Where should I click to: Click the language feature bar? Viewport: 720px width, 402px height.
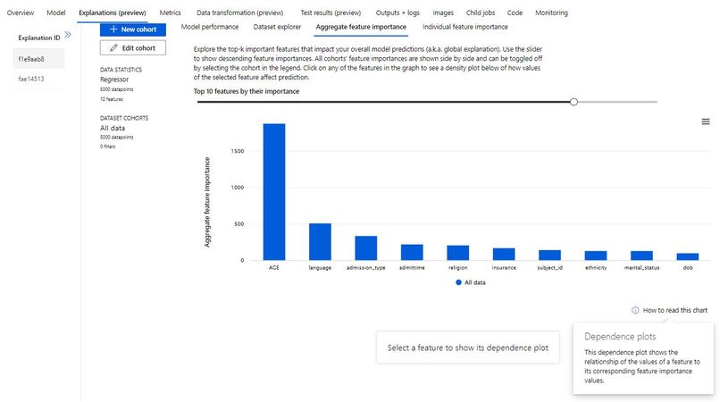320,242
